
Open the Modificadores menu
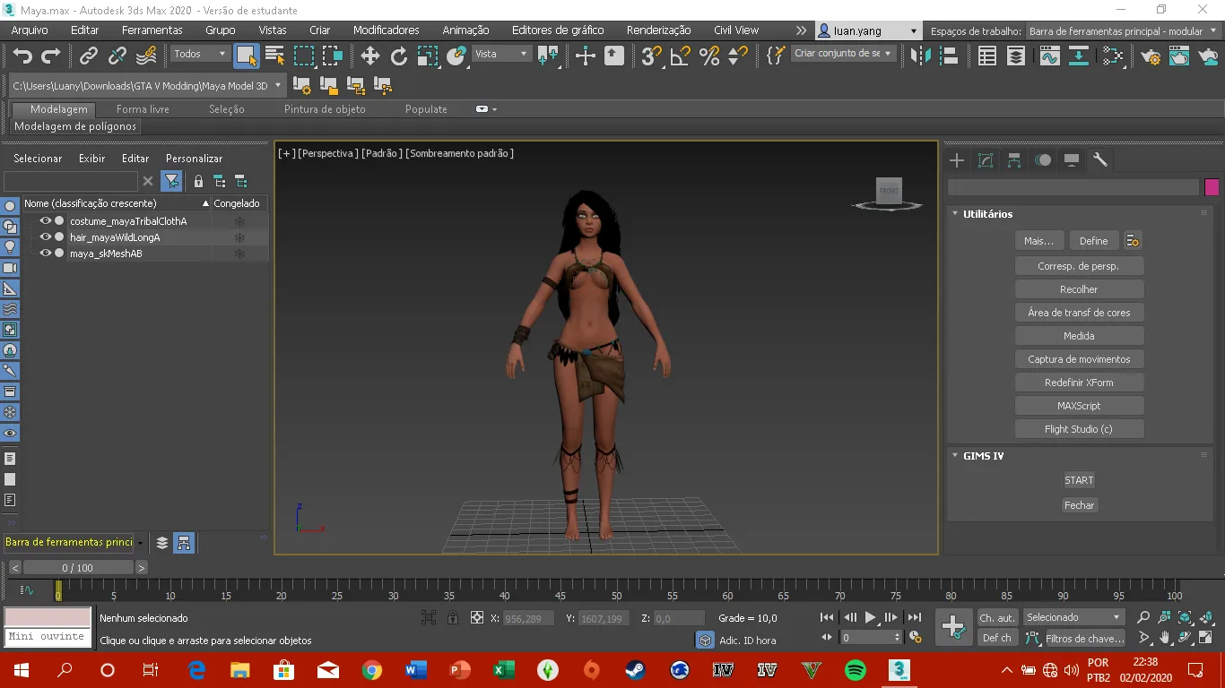(386, 30)
